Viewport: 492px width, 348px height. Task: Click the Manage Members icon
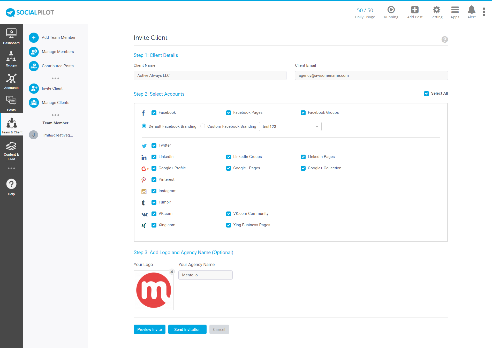34,52
